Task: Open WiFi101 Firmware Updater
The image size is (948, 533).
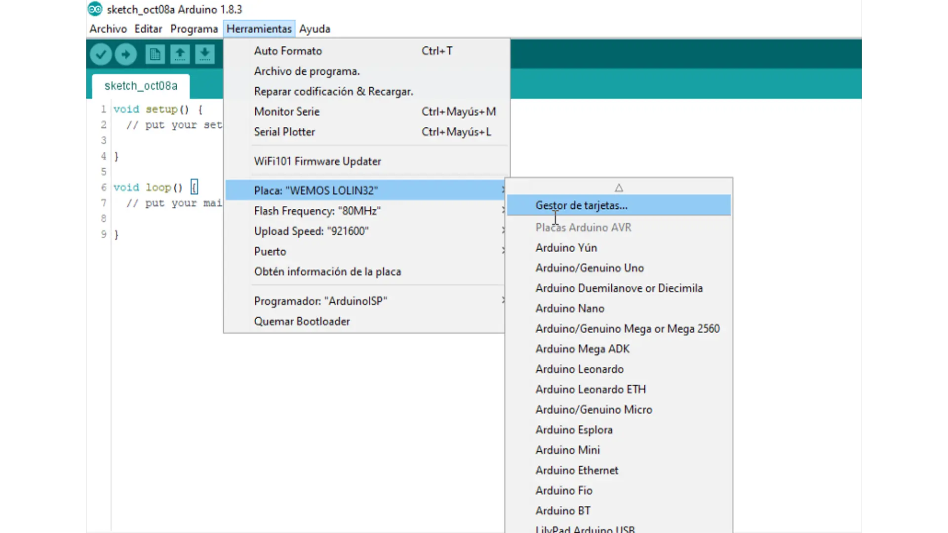Action: 366,161
